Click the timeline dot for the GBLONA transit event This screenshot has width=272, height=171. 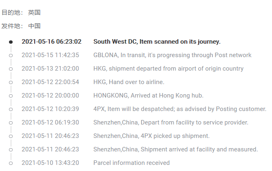11,55
